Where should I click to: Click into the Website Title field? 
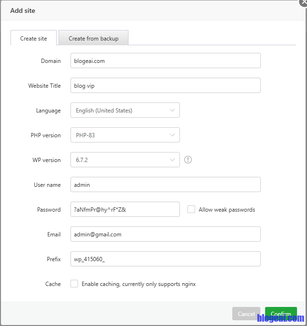165,86
